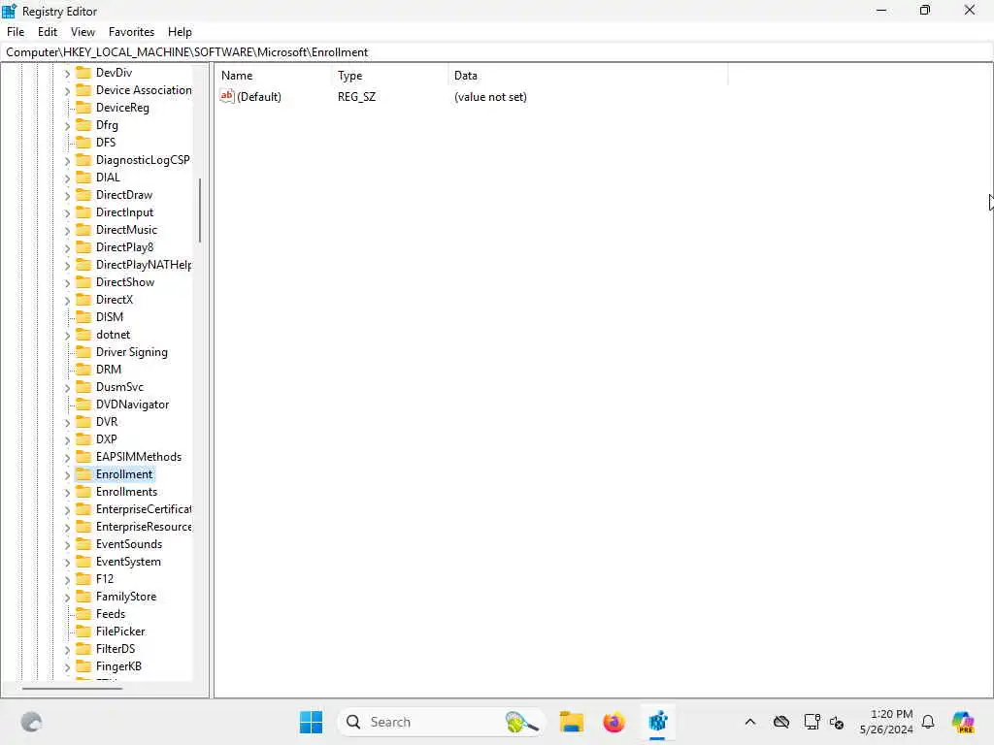Expand the Device Association key
The width and height of the screenshot is (994, 745).
tap(67, 90)
